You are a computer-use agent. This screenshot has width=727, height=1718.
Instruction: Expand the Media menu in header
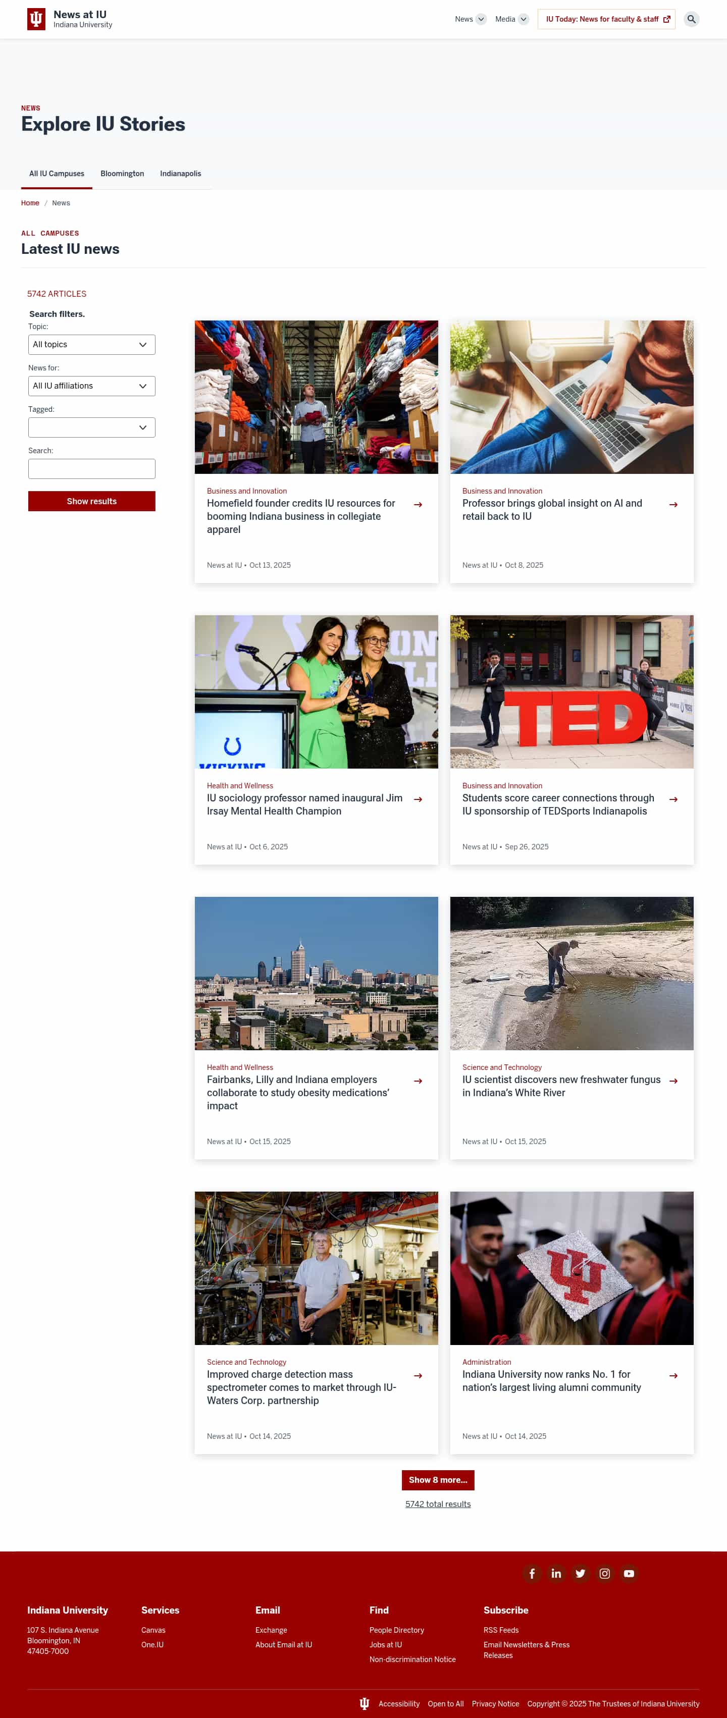[x=511, y=19]
